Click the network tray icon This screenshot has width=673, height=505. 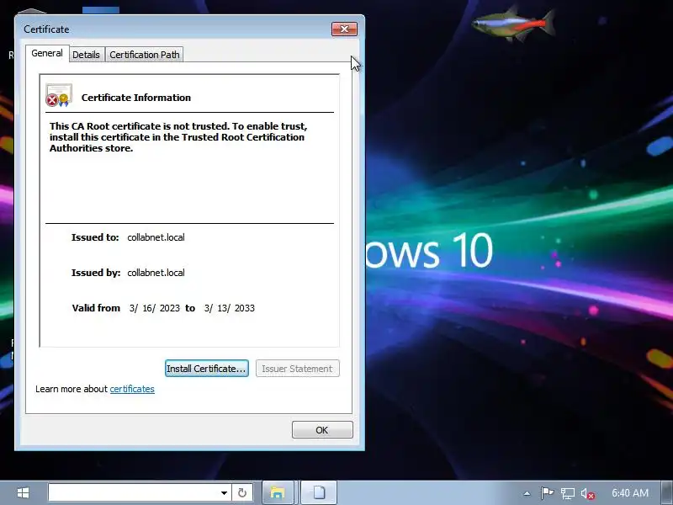tap(567, 493)
